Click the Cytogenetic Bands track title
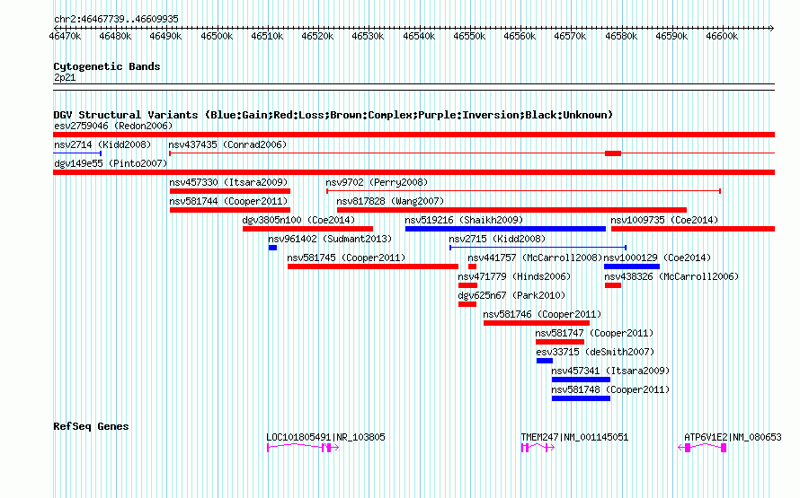 [107, 66]
